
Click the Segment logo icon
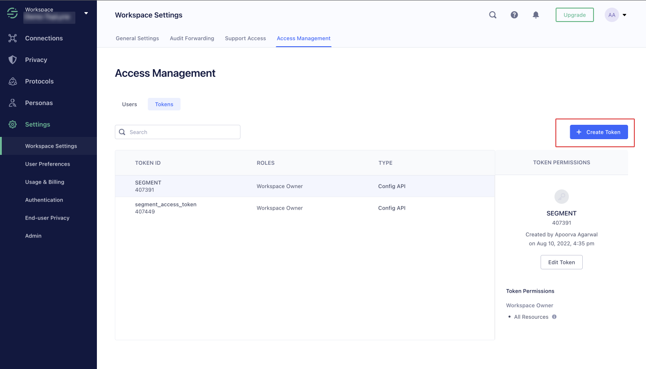(x=13, y=13)
